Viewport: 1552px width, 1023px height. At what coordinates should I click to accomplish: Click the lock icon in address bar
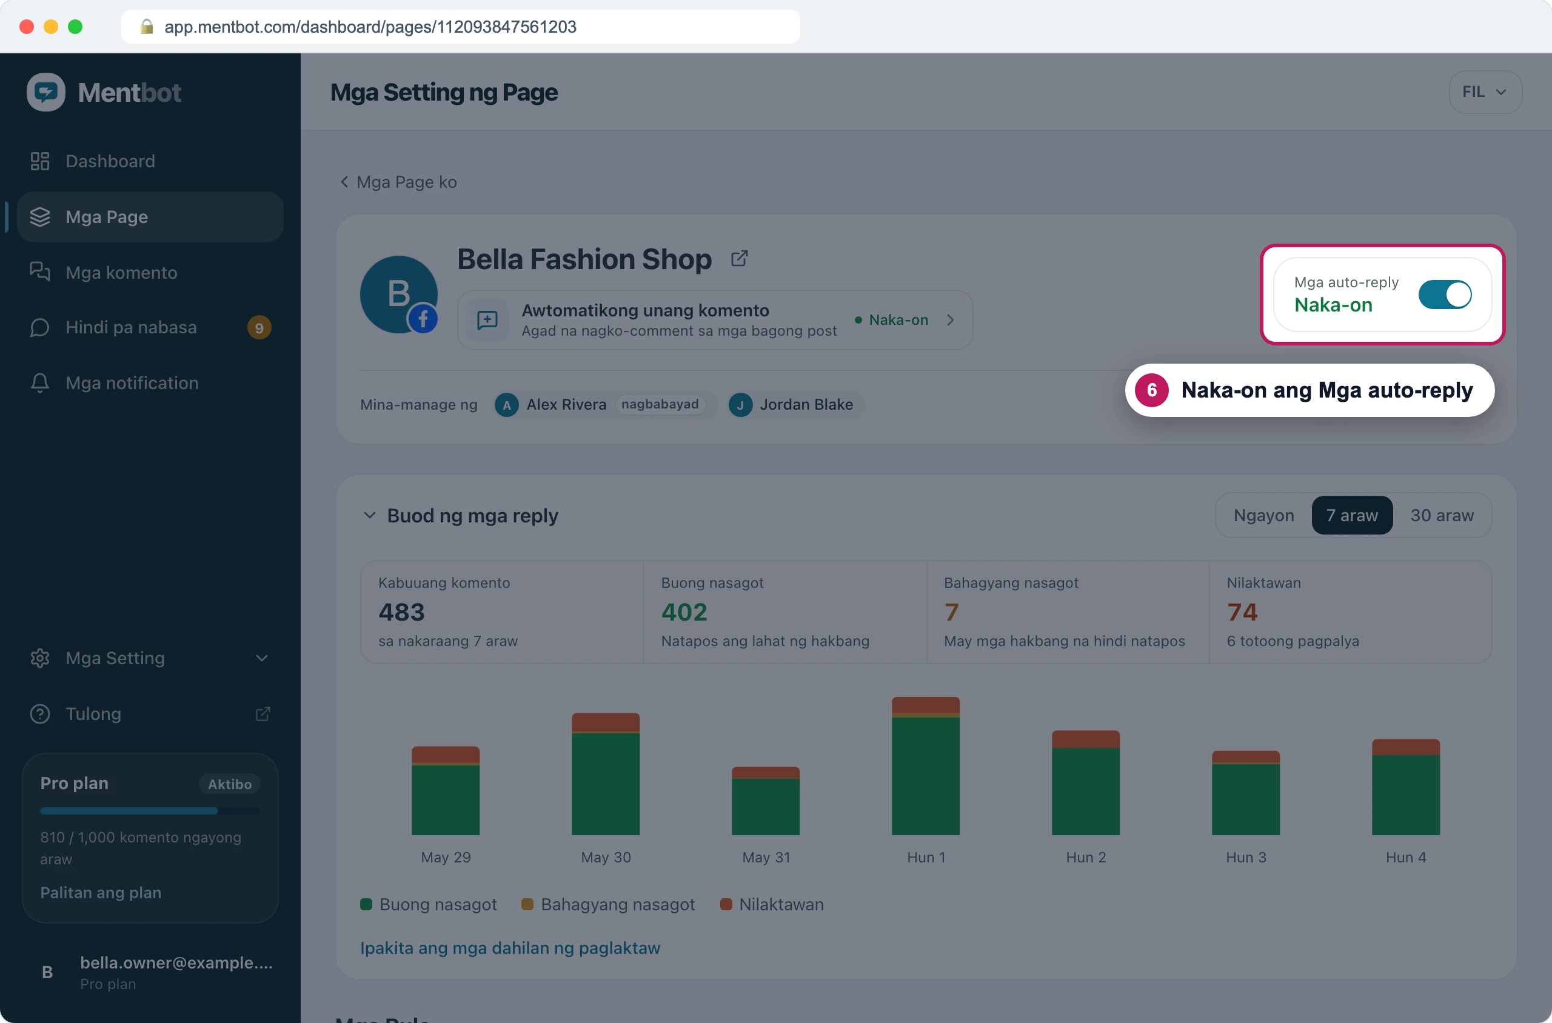point(147,27)
